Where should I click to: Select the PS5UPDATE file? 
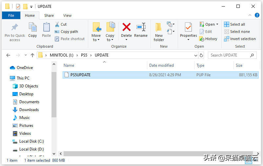160,75
